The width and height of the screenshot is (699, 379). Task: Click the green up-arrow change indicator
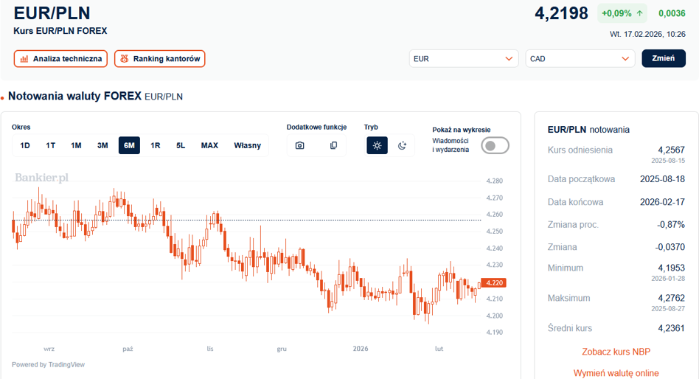[x=640, y=13]
